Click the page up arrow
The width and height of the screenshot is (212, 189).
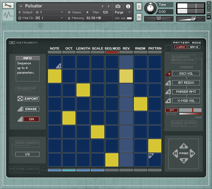pyautogui.click(x=183, y=146)
